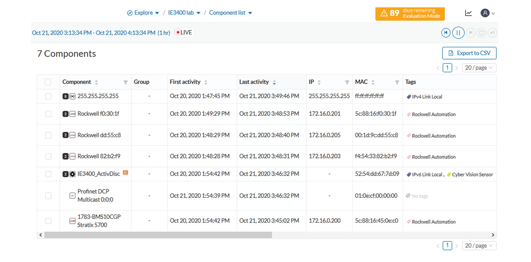Click the Rockwell Automation tag for 172.16.0.200
The height and width of the screenshot is (262, 531).
(x=431, y=222)
